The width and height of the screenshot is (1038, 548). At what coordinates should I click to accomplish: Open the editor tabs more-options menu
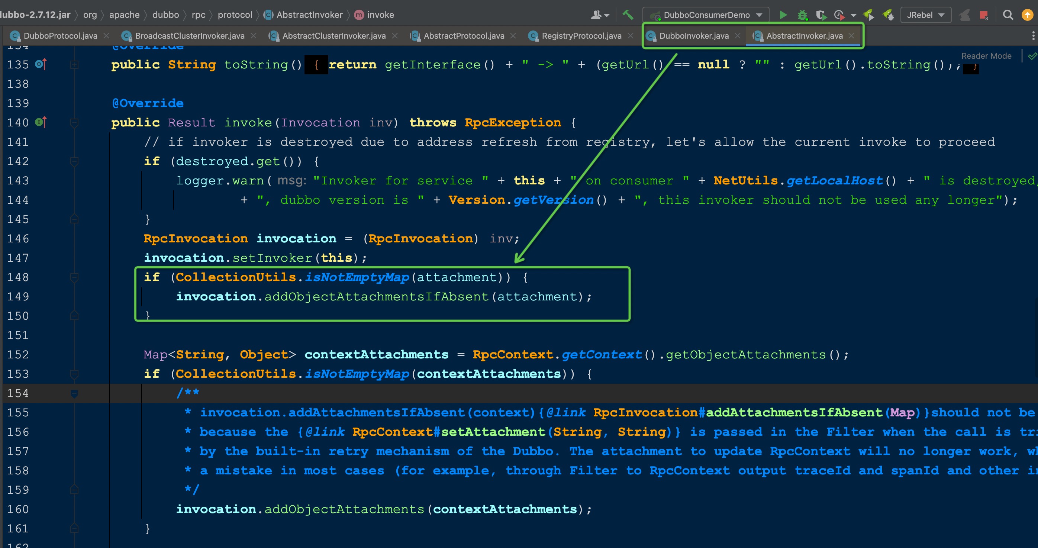[x=1033, y=36]
